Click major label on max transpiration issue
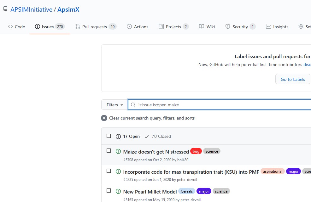311x202 pixels. tap(294, 171)
